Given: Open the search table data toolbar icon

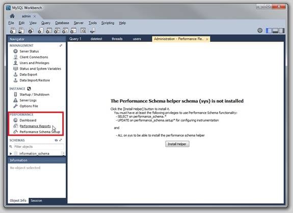Looking at the screenshot, I should [x=83, y=31].
